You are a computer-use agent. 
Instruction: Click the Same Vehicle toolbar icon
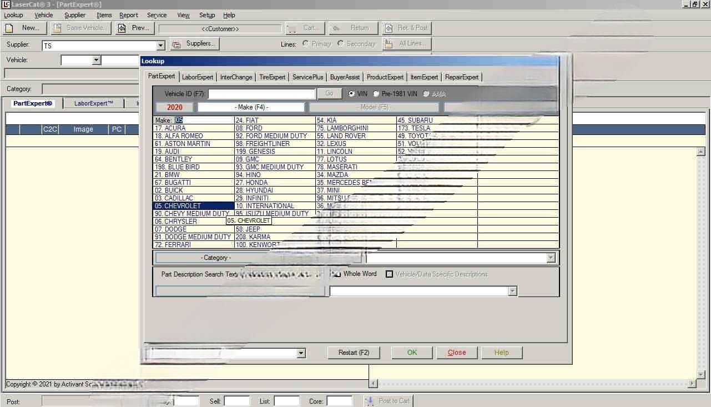(57, 28)
